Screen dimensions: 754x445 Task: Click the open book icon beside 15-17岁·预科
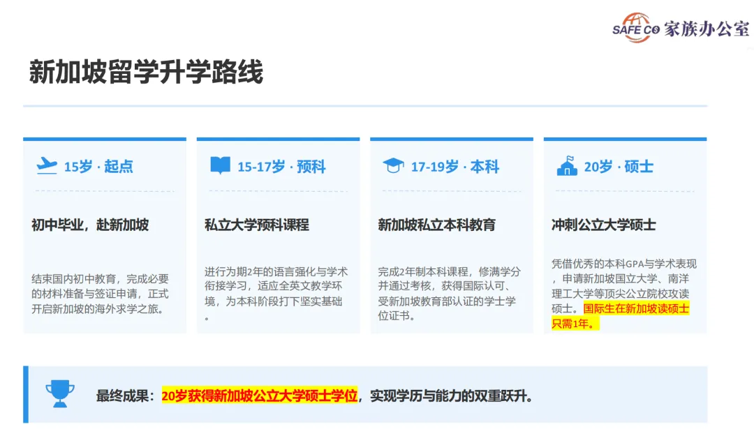tap(220, 165)
